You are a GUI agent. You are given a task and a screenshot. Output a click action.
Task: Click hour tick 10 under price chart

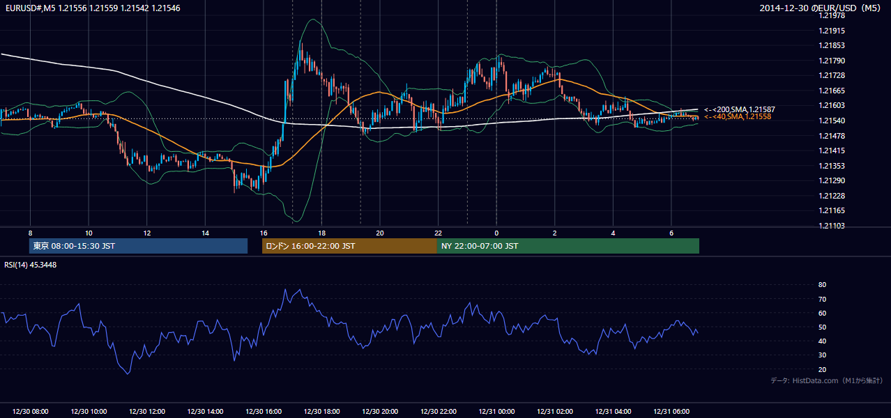89,233
